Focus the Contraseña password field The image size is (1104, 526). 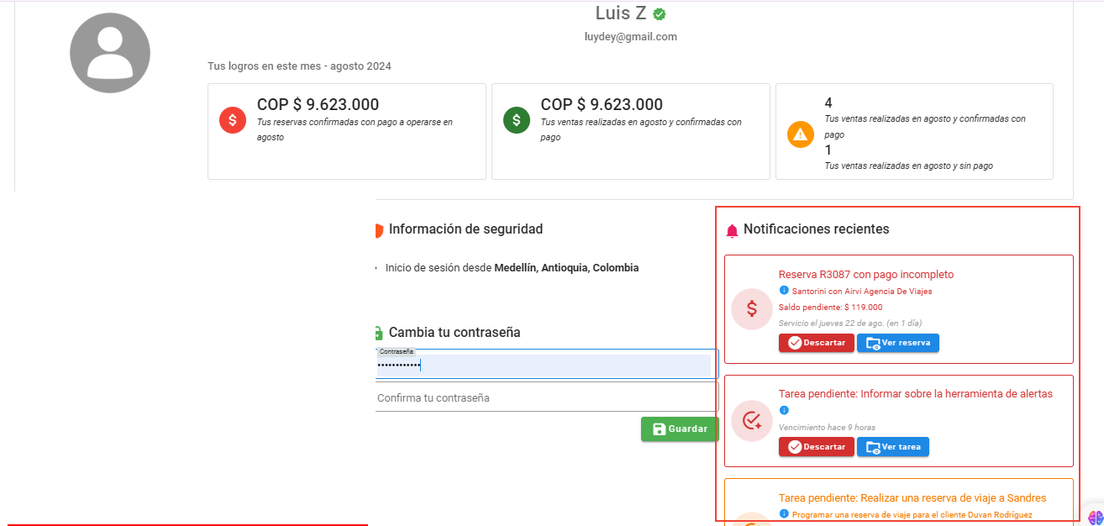pos(543,366)
